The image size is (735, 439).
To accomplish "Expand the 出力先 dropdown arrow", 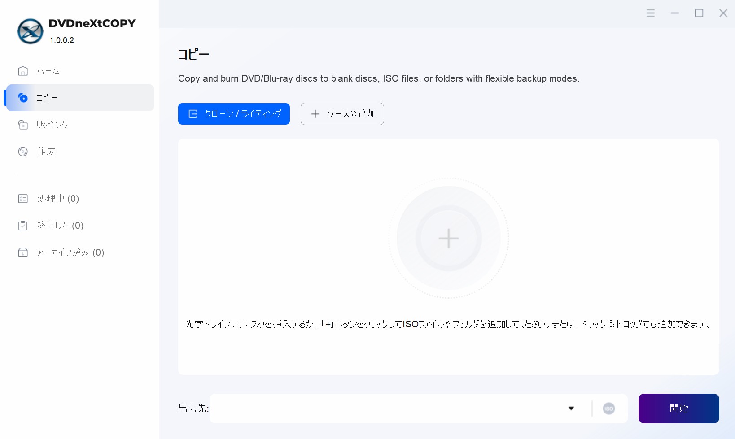I will [x=571, y=409].
